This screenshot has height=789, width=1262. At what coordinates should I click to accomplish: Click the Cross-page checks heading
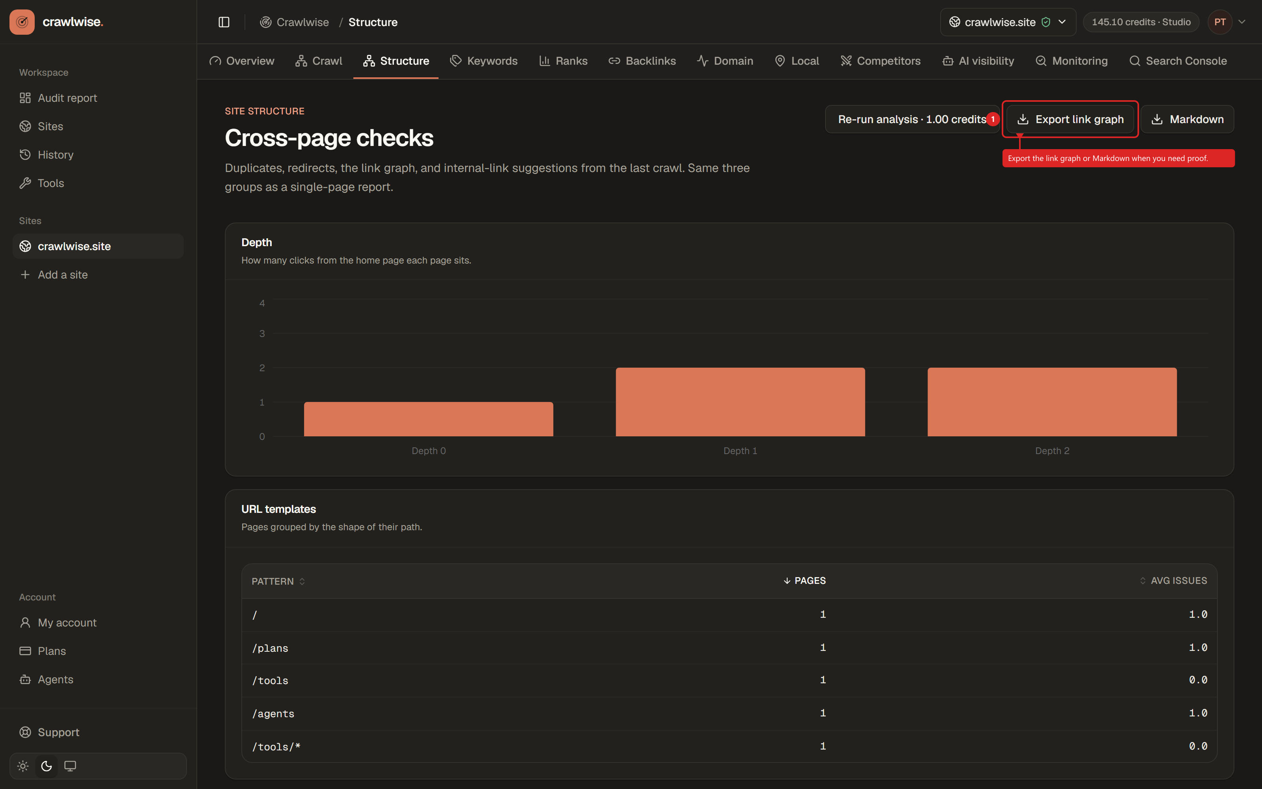329,138
